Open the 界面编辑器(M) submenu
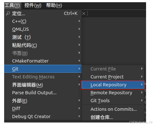 pos(43,85)
